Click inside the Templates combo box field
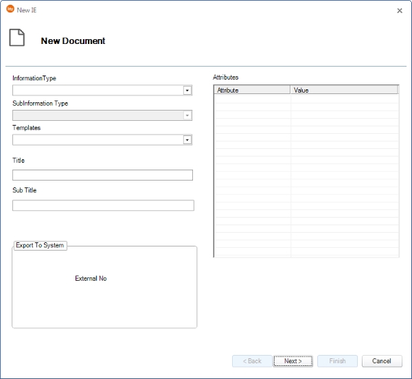412x379 pixels. click(97, 140)
